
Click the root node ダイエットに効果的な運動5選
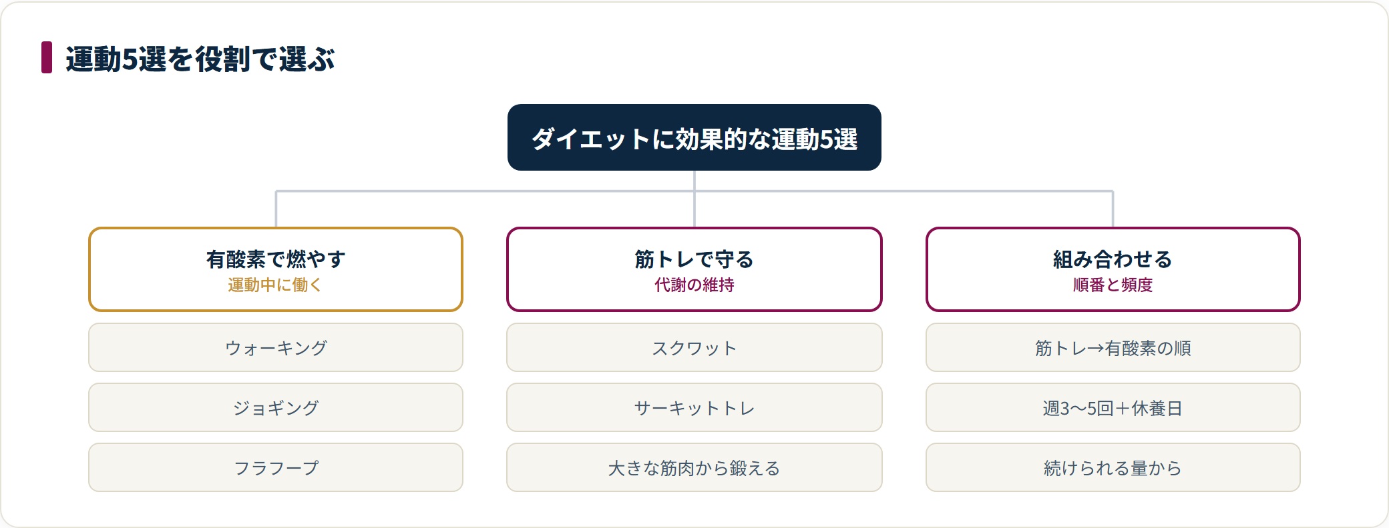[x=694, y=137]
